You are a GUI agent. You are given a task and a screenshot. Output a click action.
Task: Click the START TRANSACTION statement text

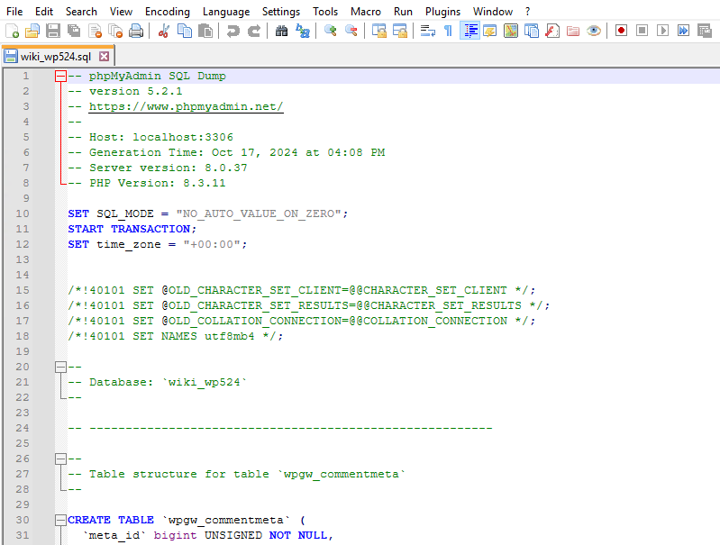pyautogui.click(x=132, y=229)
